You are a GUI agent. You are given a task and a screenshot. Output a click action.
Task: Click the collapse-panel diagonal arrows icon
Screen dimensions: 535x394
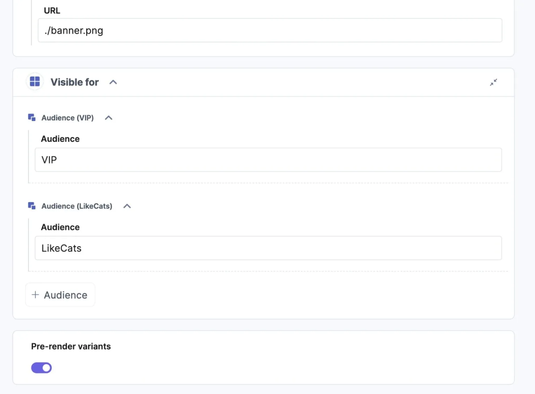pyautogui.click(x=493, y=82)
